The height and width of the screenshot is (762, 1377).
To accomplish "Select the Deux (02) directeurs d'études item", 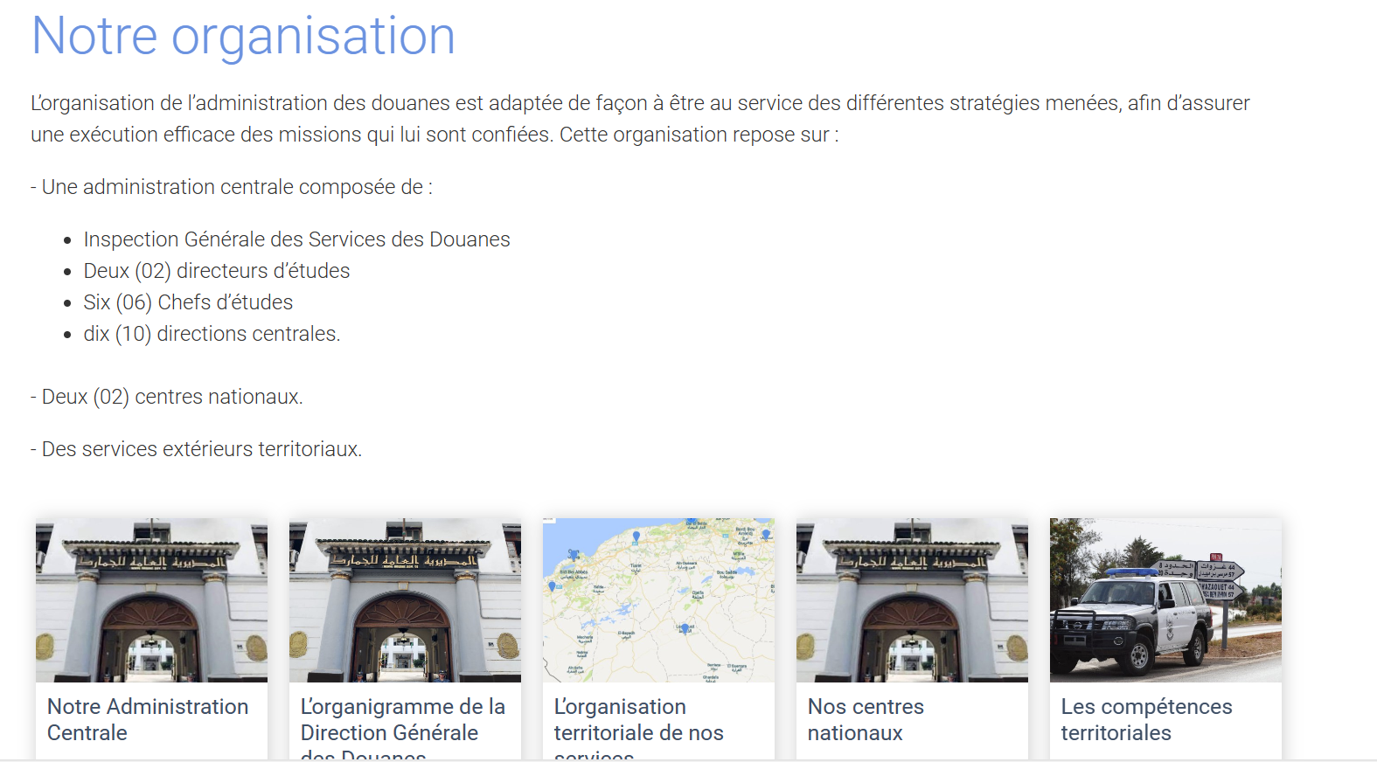I will click(217, 271).
